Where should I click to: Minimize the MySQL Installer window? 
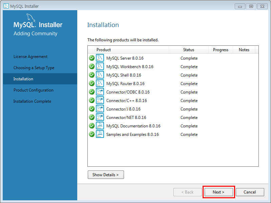tap(240, 6)
